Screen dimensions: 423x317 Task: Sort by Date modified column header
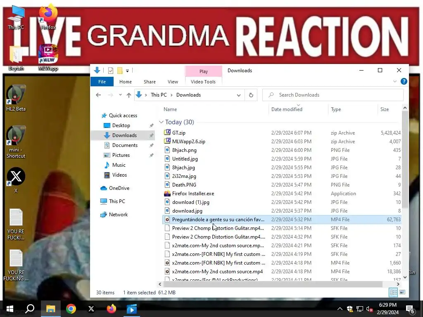pos(287,109)
